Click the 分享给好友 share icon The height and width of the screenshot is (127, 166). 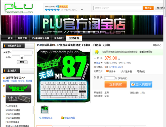[40, 118]
